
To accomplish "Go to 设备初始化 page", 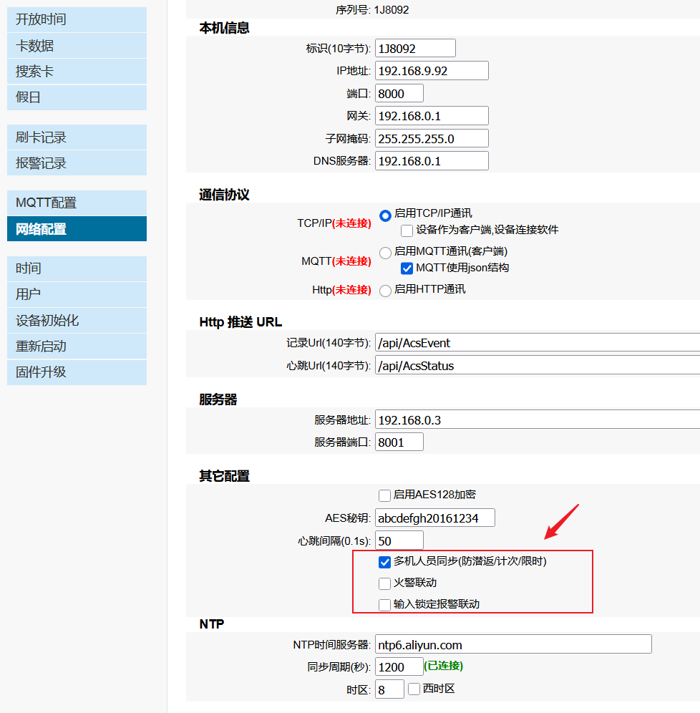I will pyautogui.click(x=77, y=321).
